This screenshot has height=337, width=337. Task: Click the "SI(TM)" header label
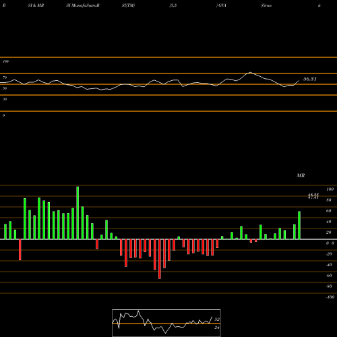point(128,5)
